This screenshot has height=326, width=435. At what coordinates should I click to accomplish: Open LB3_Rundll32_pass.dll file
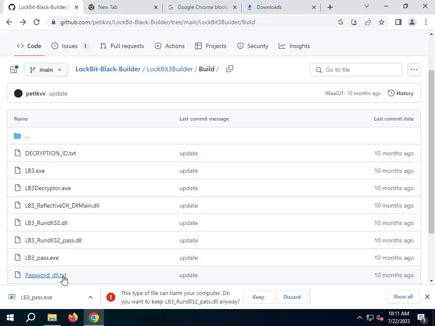pos(53,240)
